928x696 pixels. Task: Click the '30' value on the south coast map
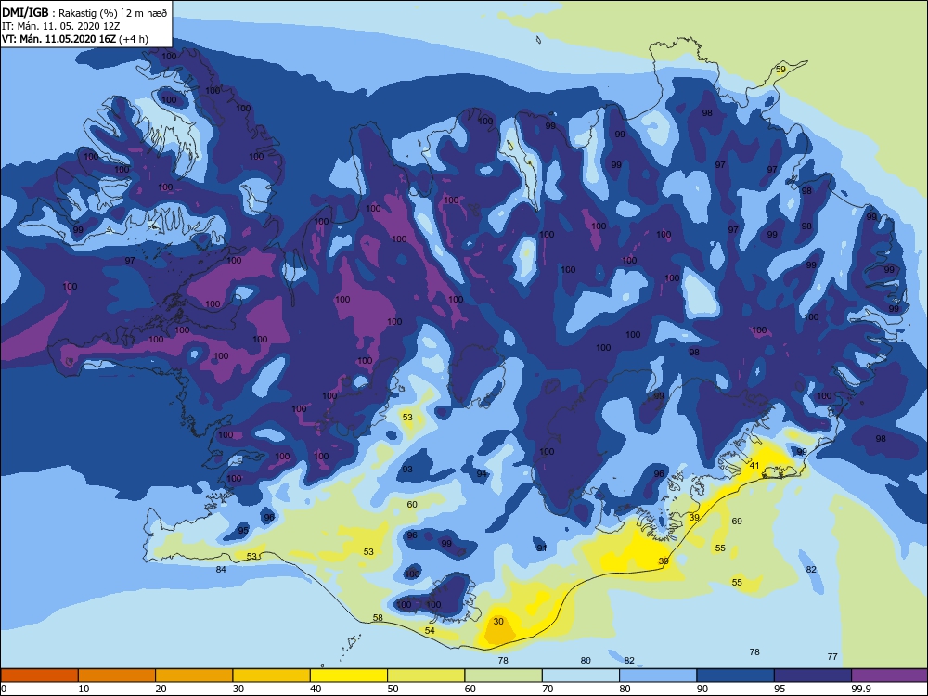pos(498,622)
